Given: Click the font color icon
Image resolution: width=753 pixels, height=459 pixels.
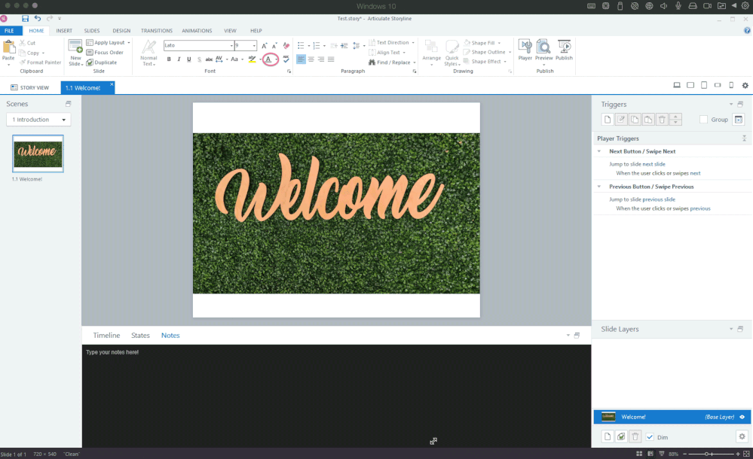Looking at the screenshot, I should (x=268, y=59).
